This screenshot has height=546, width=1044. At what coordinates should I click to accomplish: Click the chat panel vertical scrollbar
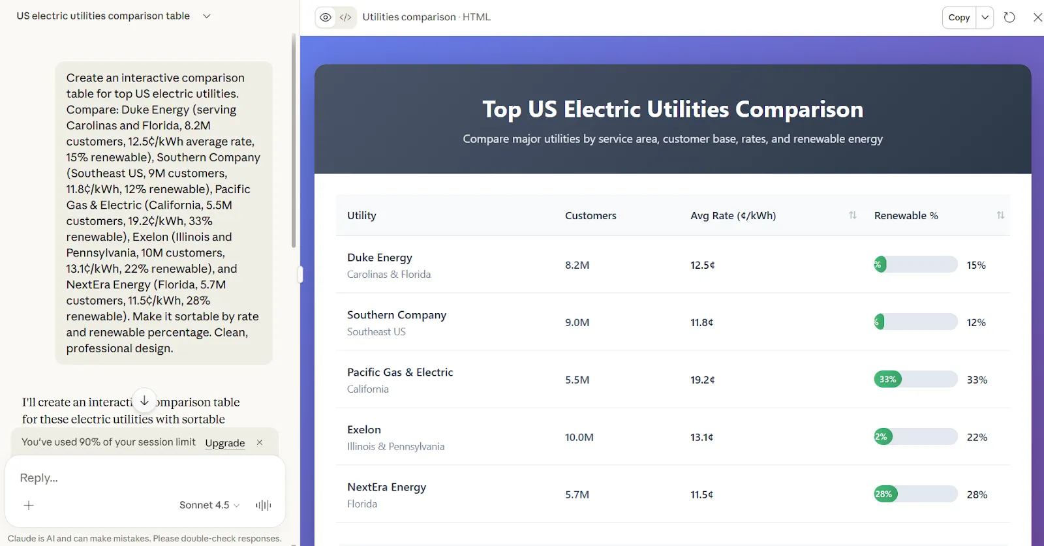(x=294, y=141)
